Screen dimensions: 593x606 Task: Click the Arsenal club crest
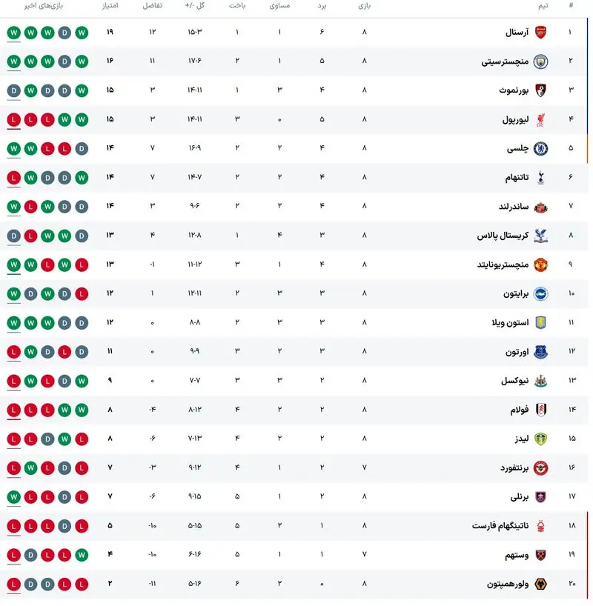coord(540,33)
